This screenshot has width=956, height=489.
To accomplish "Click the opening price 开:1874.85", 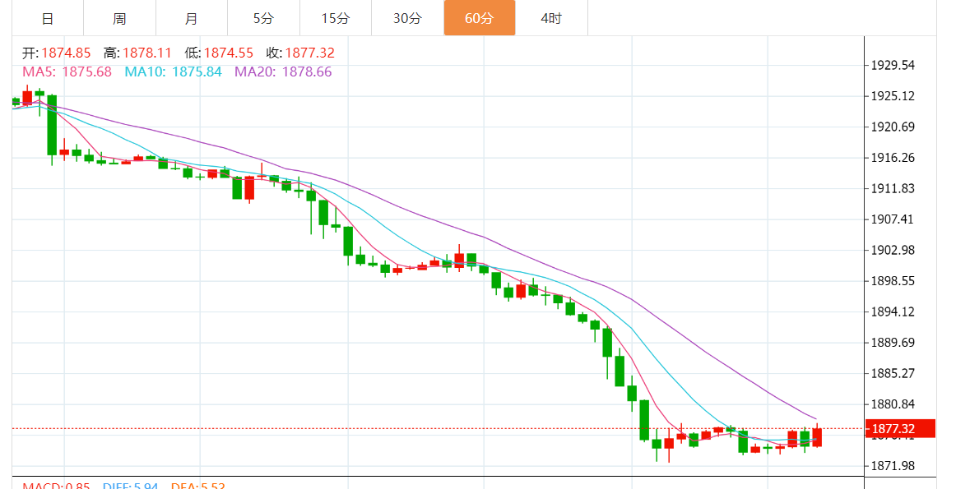I will click(56, 53).
